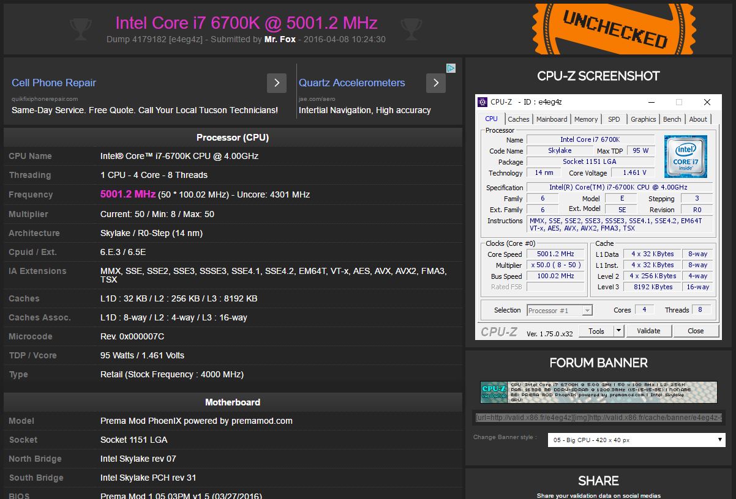
Task: Open the Mr. Fox submitter profile
Action: (x=280, y=39)
